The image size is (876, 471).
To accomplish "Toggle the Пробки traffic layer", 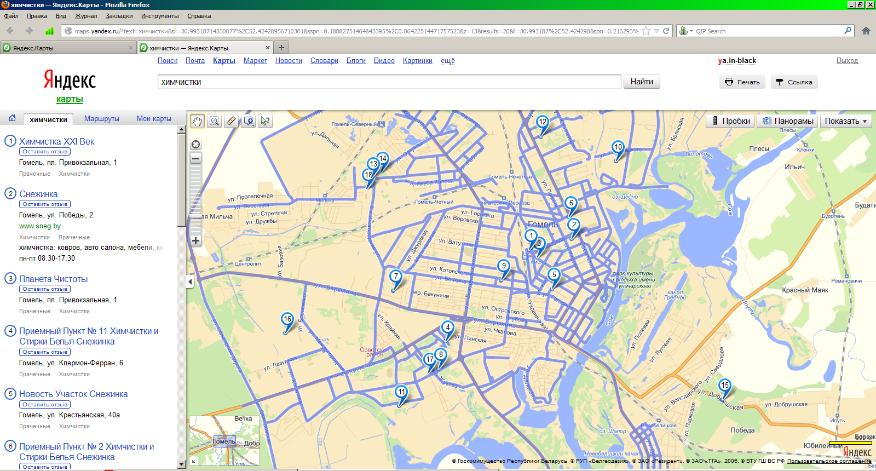I will pos(730,121).
